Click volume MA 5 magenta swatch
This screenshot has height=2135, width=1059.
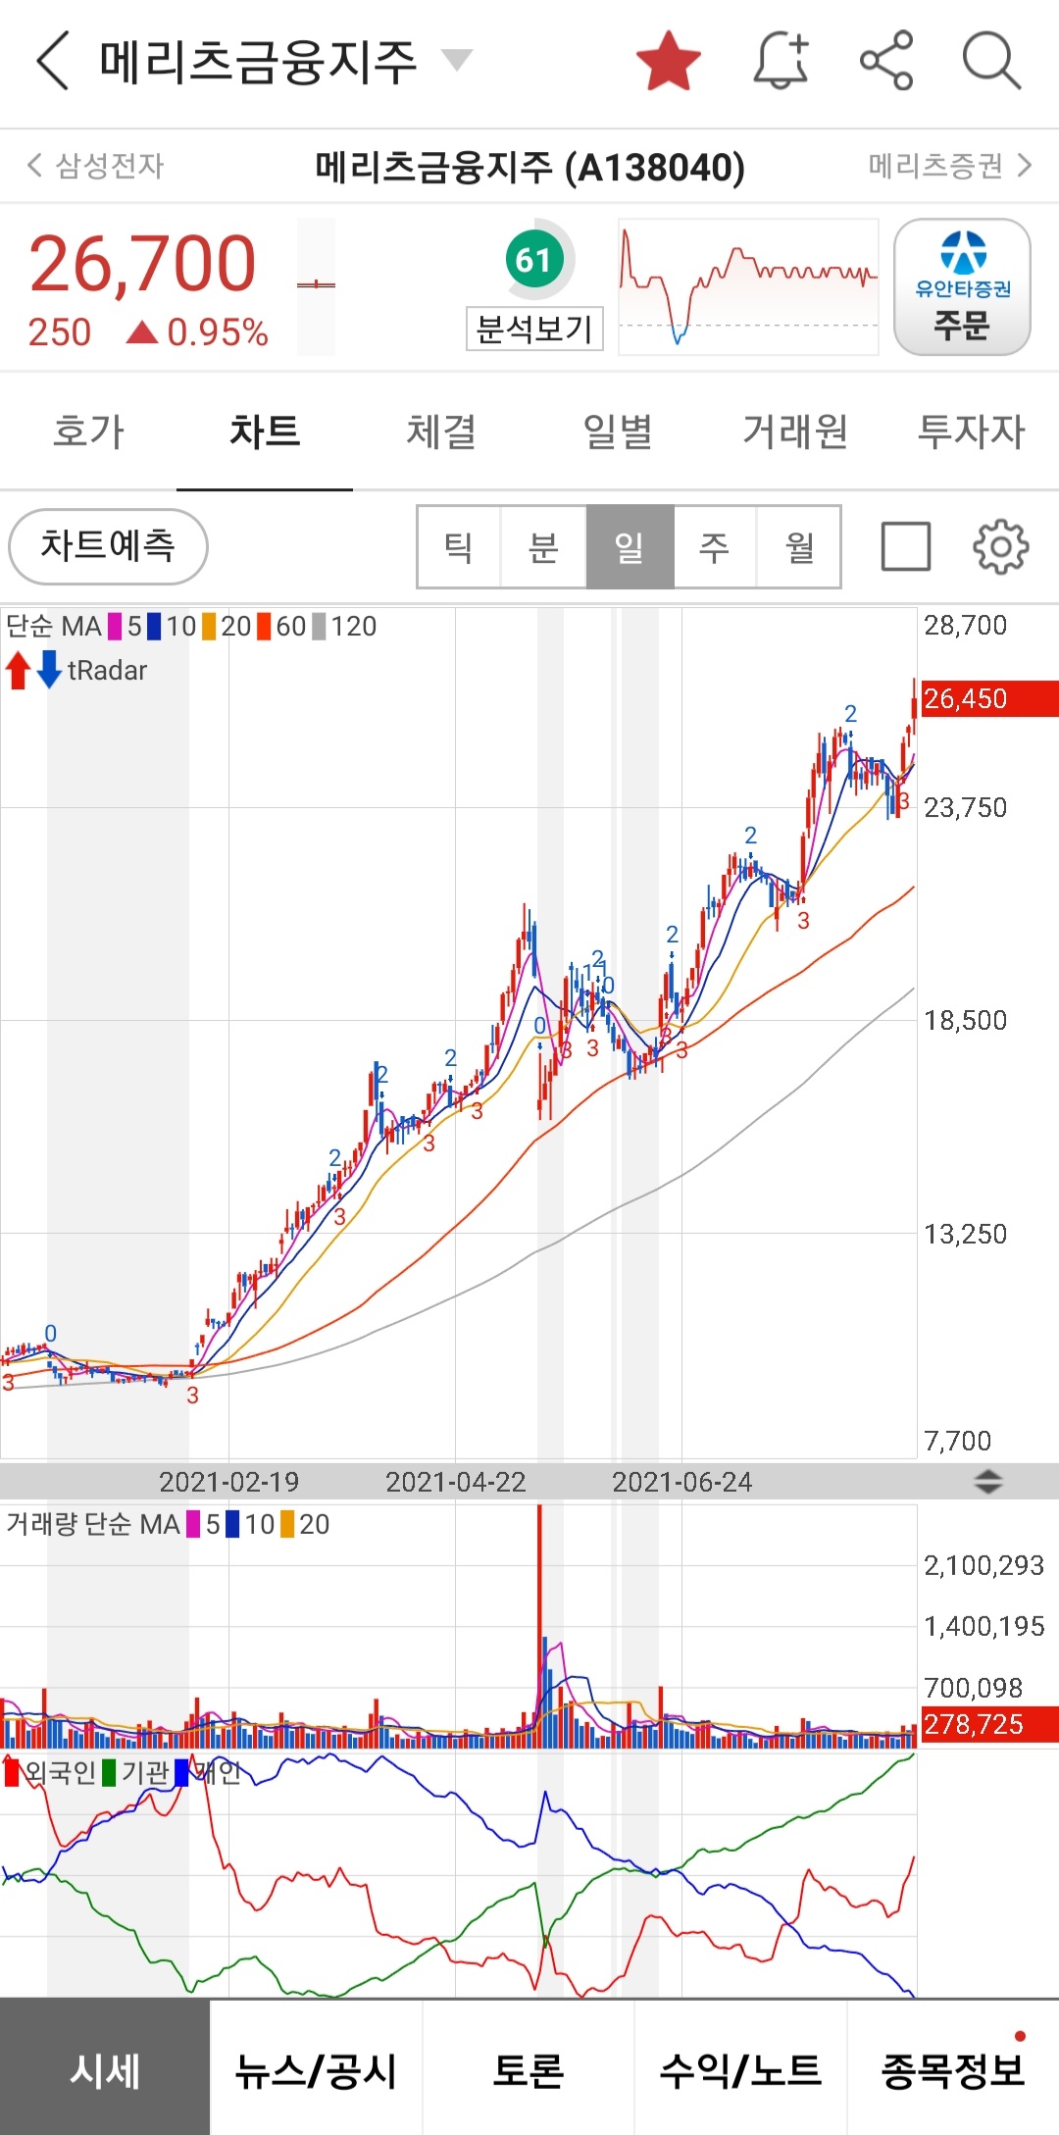[x=193, y=1524]
